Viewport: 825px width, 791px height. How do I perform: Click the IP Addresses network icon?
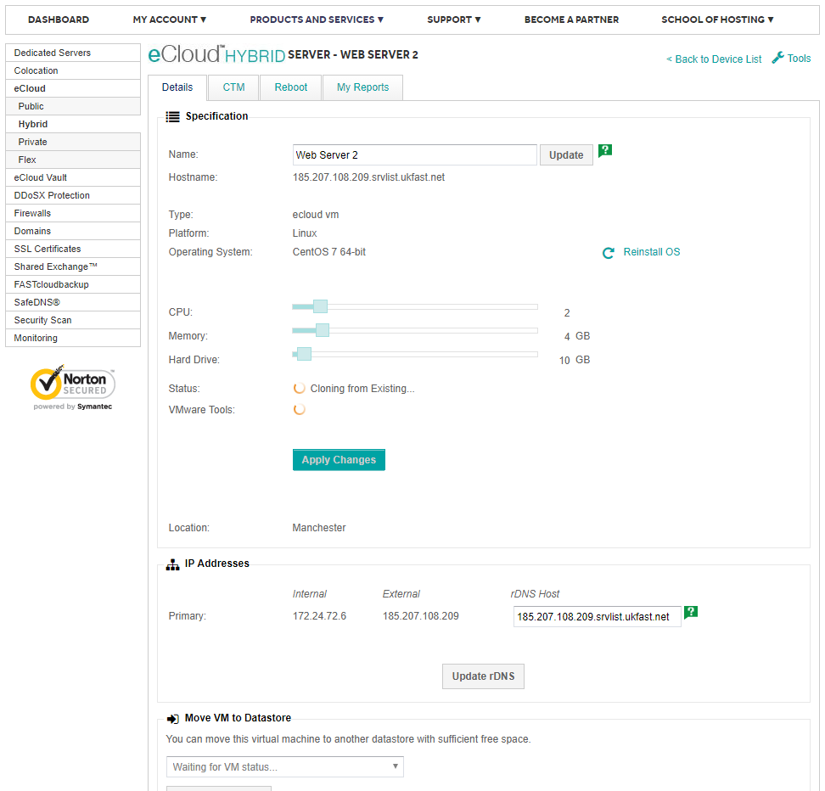point(172,564)
